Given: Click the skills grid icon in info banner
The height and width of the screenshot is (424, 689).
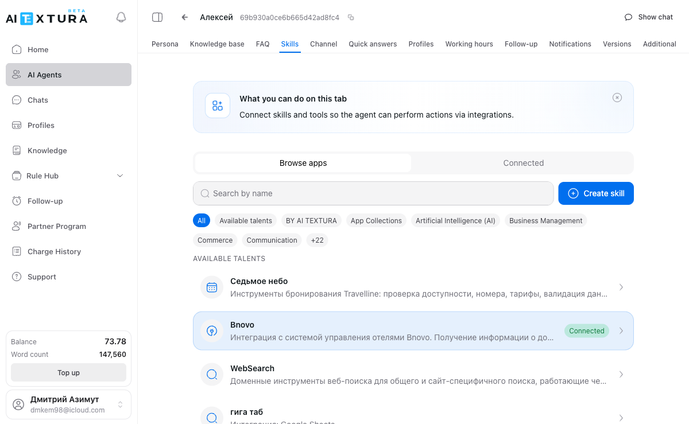Looking at the screenshot, I should click(x=218, y=106).
